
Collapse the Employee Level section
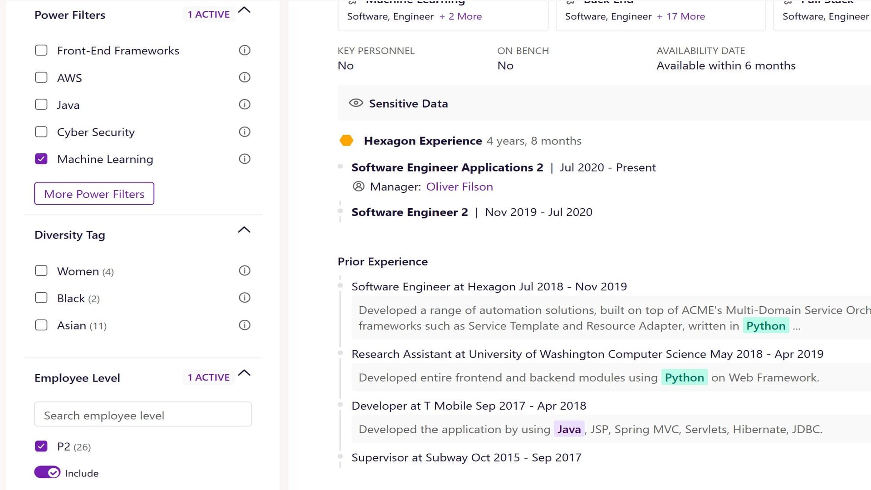click(245, 372)
